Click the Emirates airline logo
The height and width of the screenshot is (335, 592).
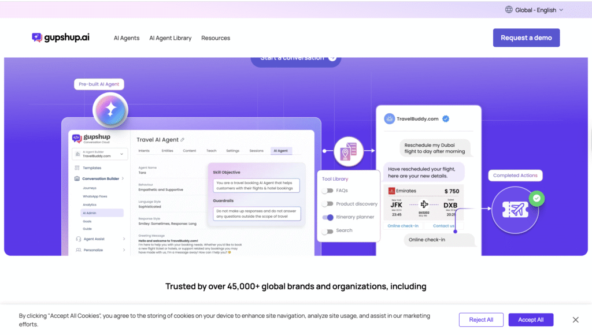[x=391, y=191]
